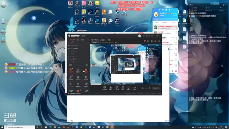Click the bell notification icon in streaming app

pos(155,41)
